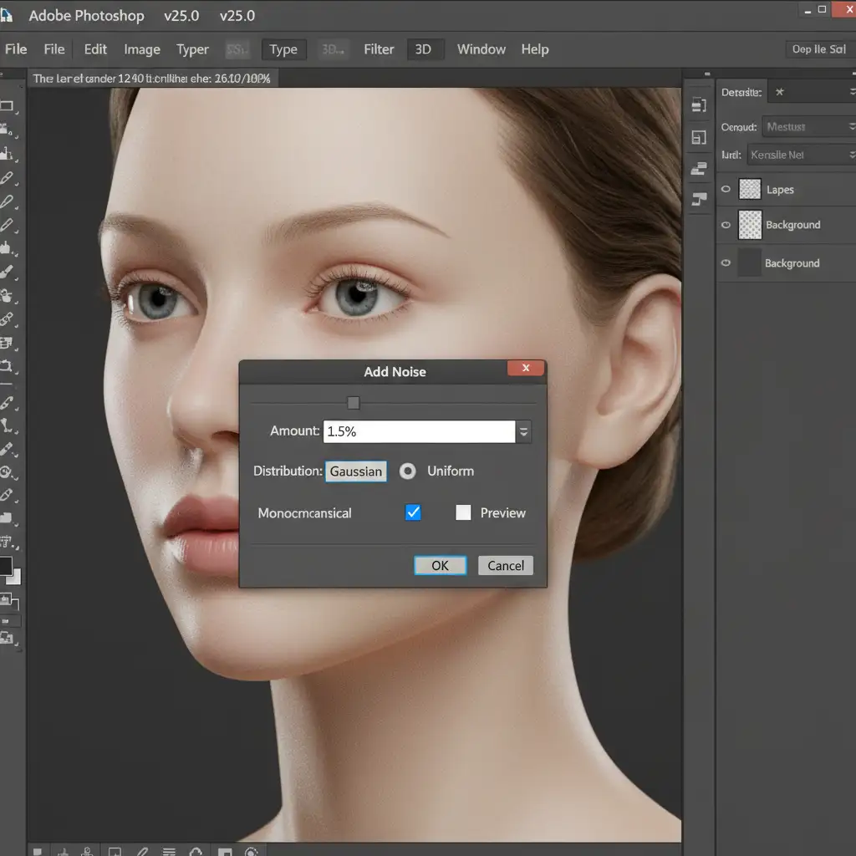This screenshot has width=856, height=856.
Task: Click the foreground color swatch in the toolbar
Action: pyautogui.click(x=6, y=566)
